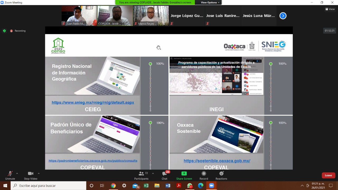The width and height of the screenshot is (338, 190).
Task: Start recording with Record button
Action: point(204,175)
